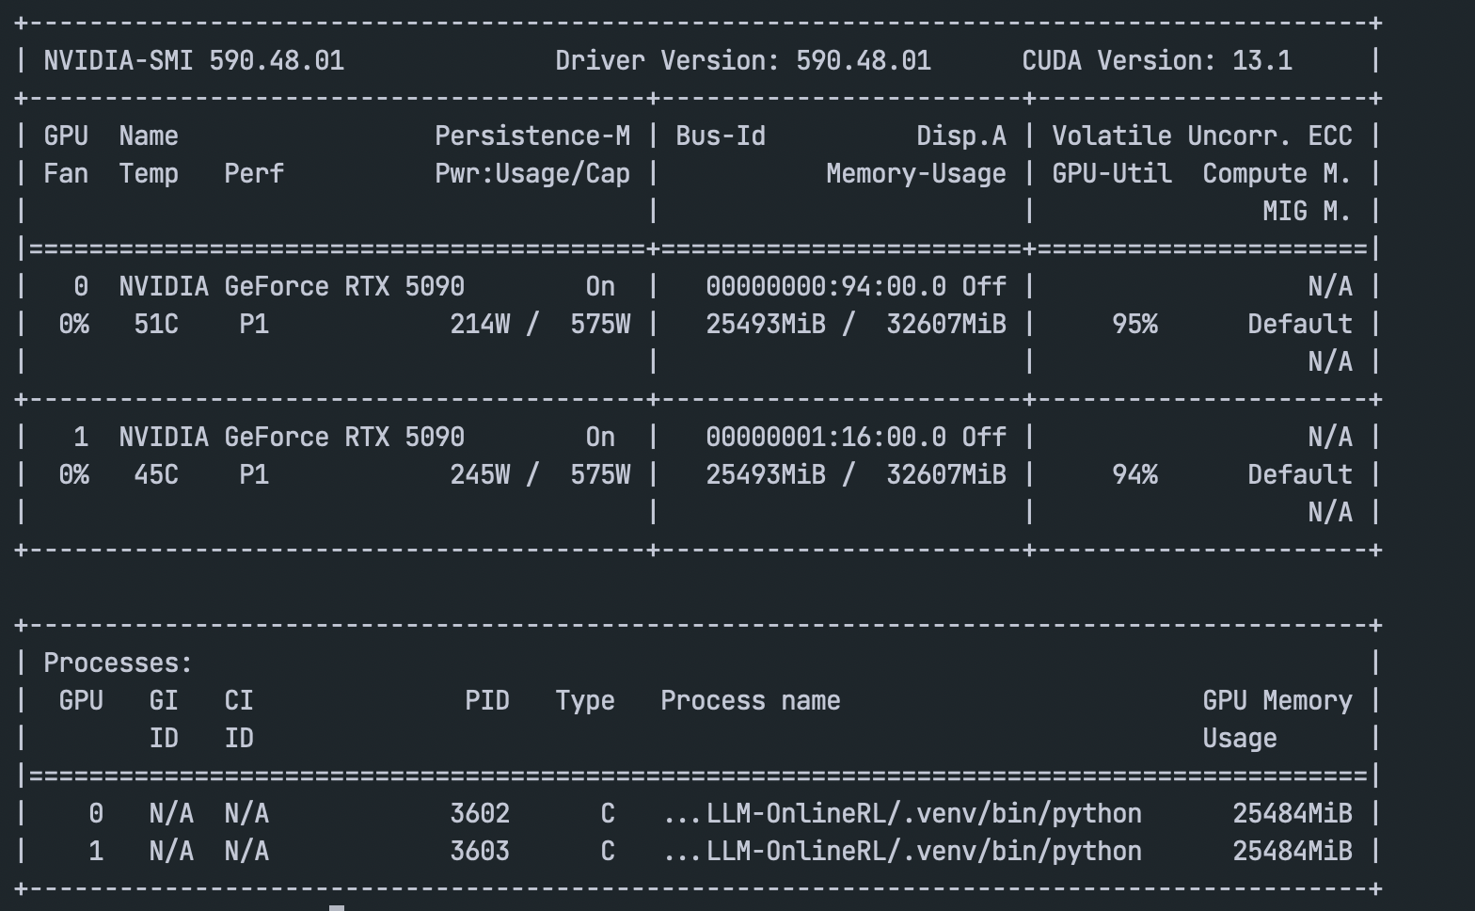Click the bus ID 00000000:94:00.0

[x=826, y=287]
